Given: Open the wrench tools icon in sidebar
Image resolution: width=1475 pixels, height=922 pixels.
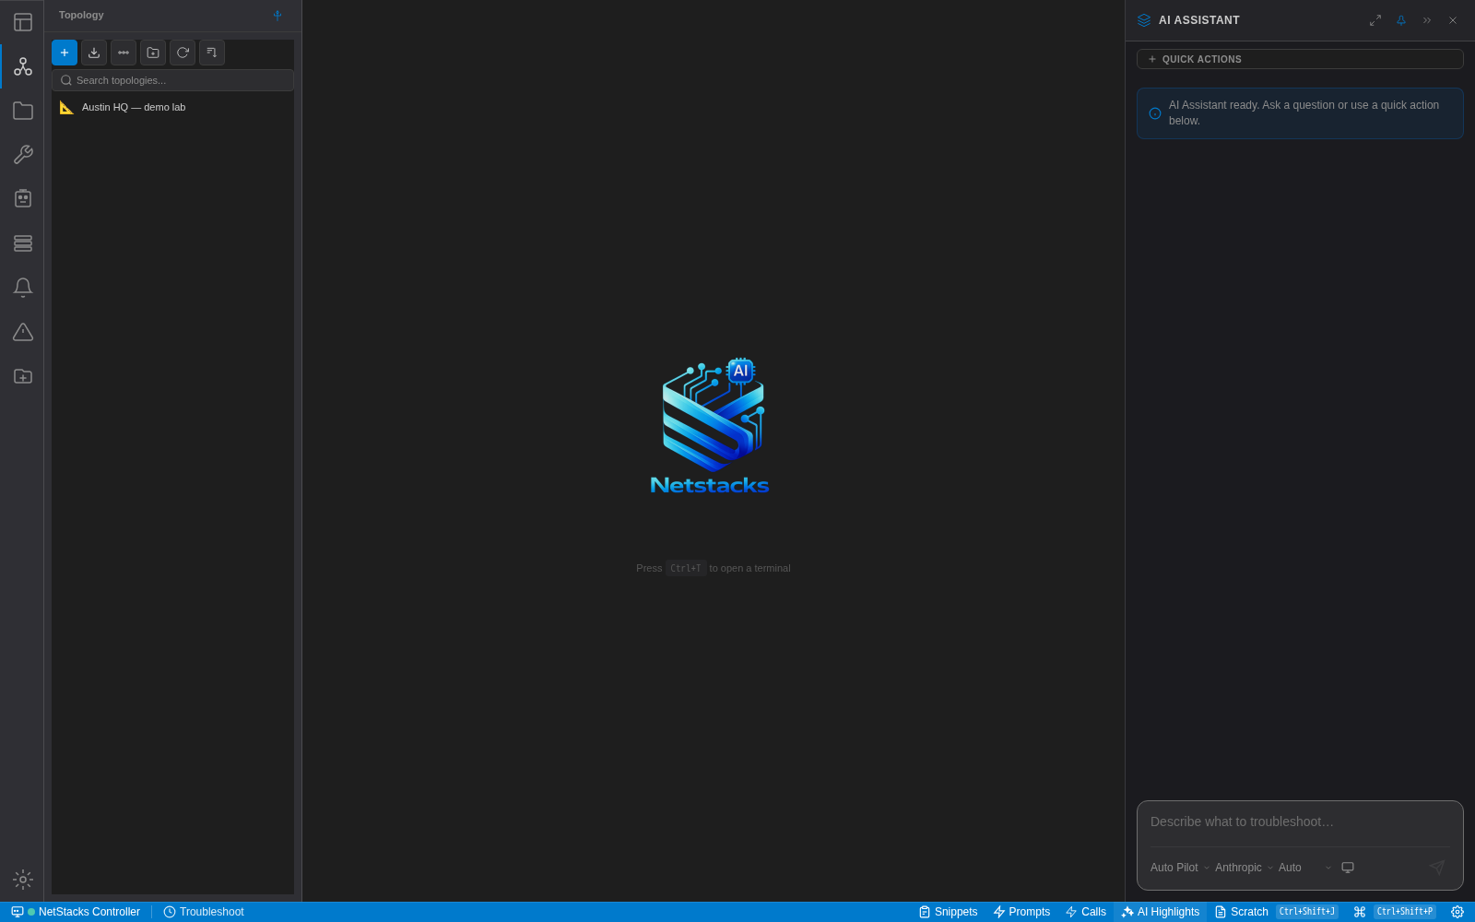Looking at the screenshot, I should (23, 155).
